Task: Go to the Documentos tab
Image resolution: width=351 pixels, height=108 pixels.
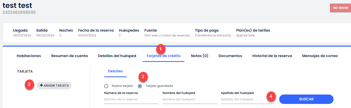Action: [x=230, y=56]
